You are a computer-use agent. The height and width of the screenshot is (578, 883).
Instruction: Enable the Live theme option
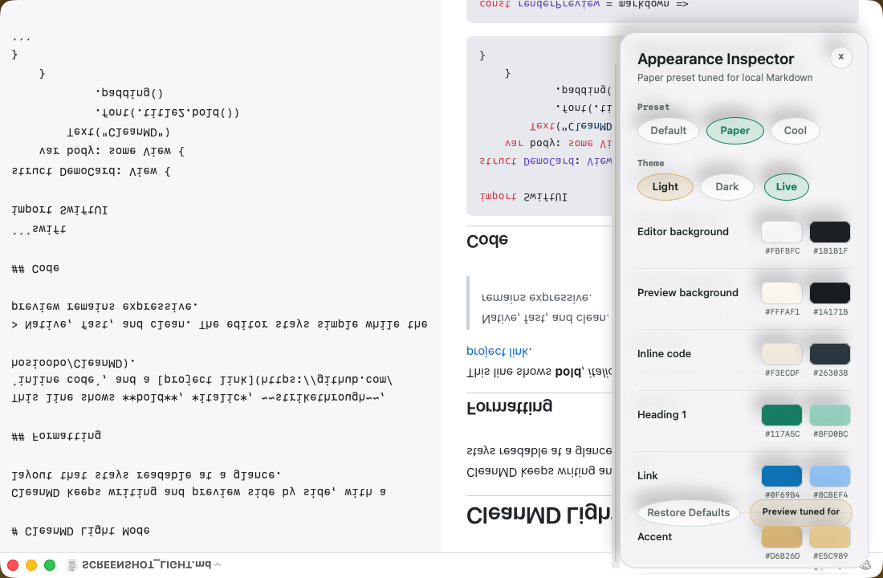[786, 187]
